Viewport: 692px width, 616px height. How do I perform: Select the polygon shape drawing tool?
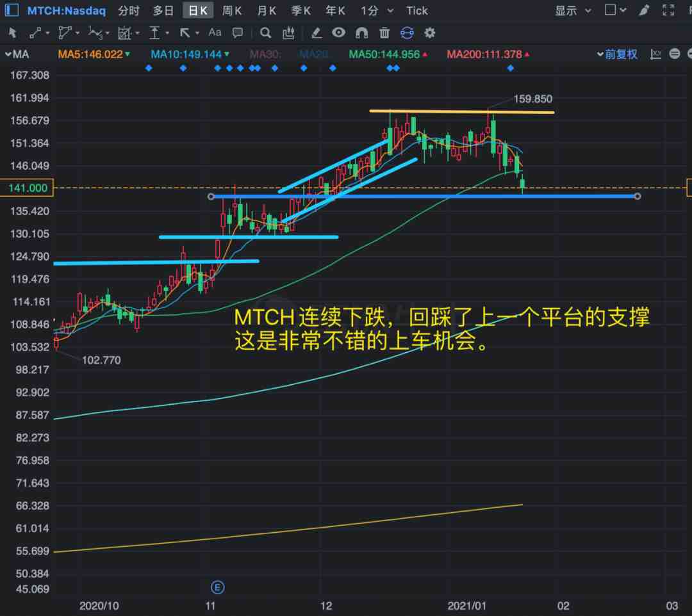[65, 33]
